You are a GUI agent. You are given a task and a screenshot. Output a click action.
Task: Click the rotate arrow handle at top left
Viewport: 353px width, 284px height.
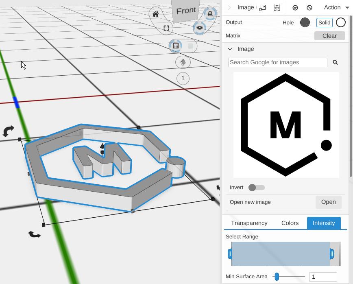tap(8, 131)
